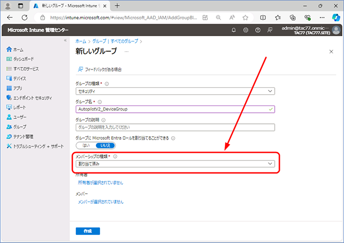Click the site lock info icon

43,17
